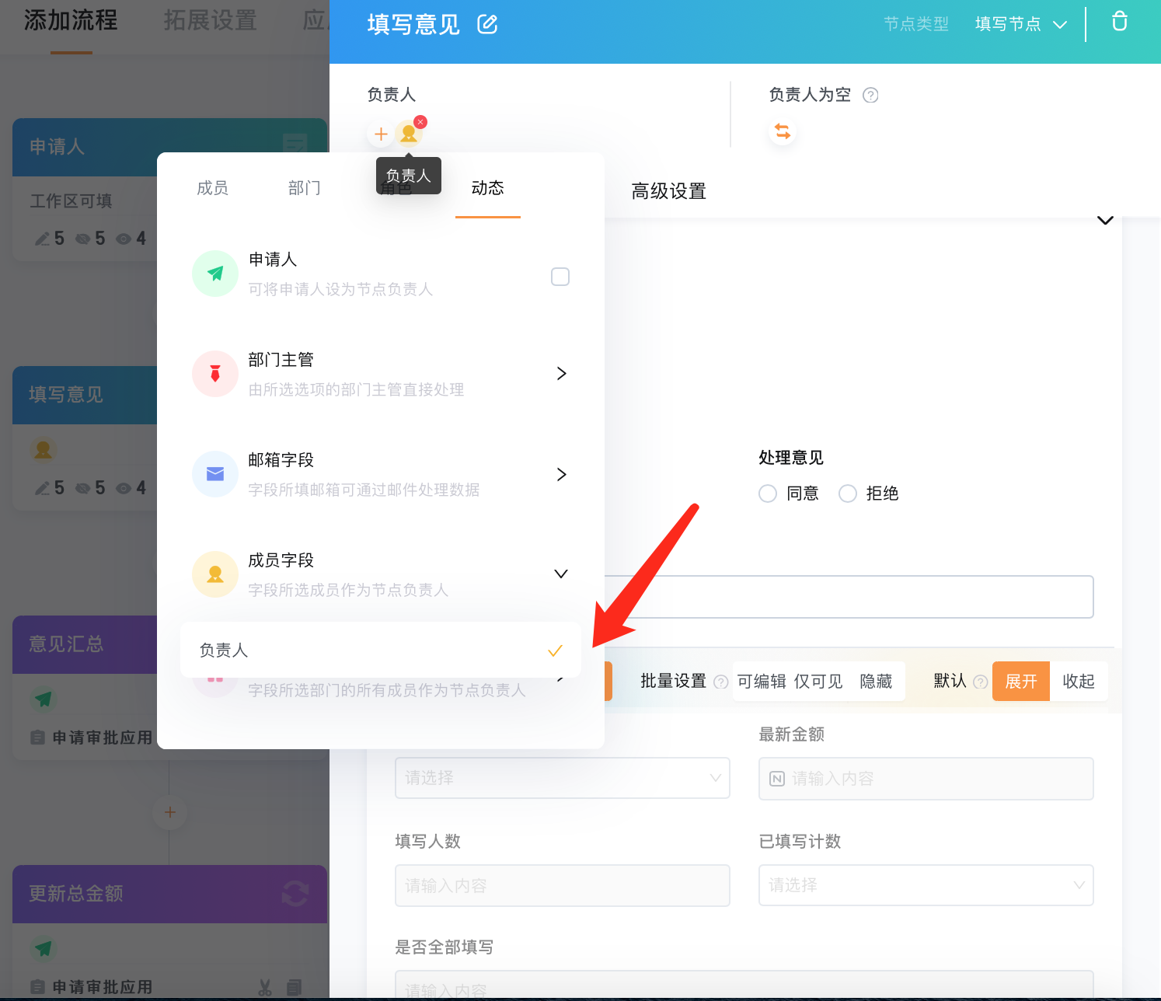Open the 拓展设置 tab
1161x1001 pixels.
click(x=210, y=20)
